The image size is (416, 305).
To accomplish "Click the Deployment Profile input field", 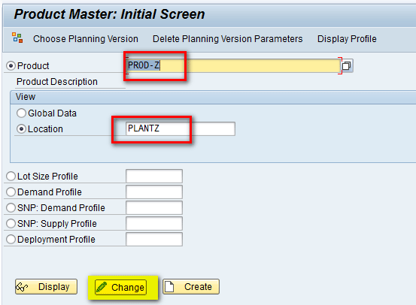I will [x=154, y=240].
